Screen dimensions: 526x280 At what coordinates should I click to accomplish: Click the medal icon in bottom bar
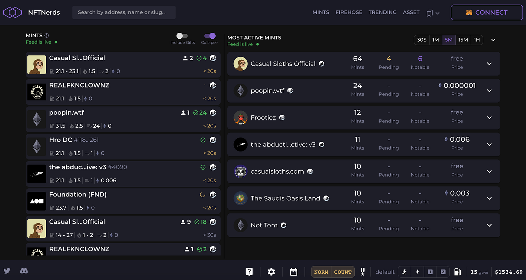point(363,272)
